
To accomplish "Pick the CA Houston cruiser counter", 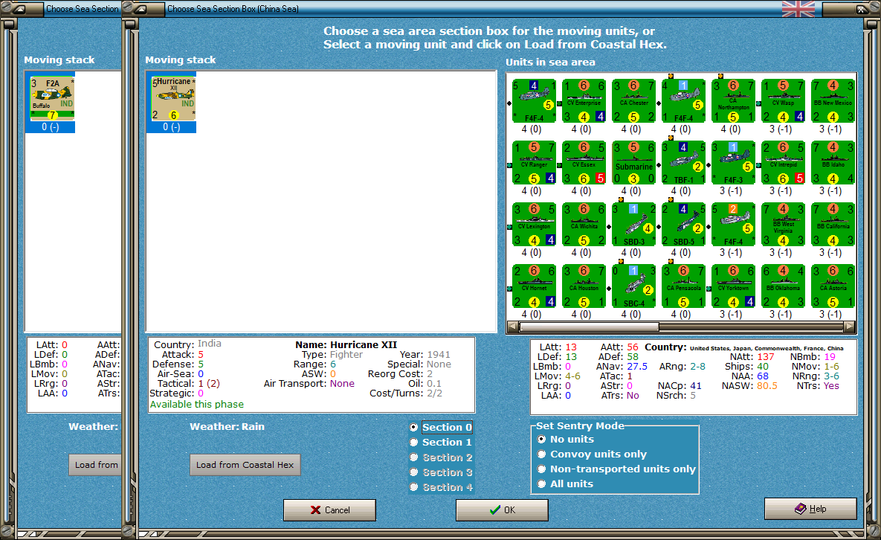I will pyautogui.click(x=584, y=286).
